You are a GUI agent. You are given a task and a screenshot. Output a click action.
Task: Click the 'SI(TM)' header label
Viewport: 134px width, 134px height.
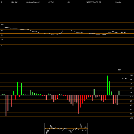[x=51, y=2]
